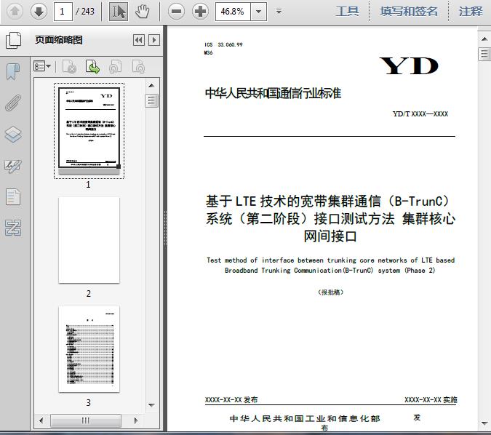Click document scroll up arrow
This screenshot has width=491, height=435.
[x=484, y=39]
